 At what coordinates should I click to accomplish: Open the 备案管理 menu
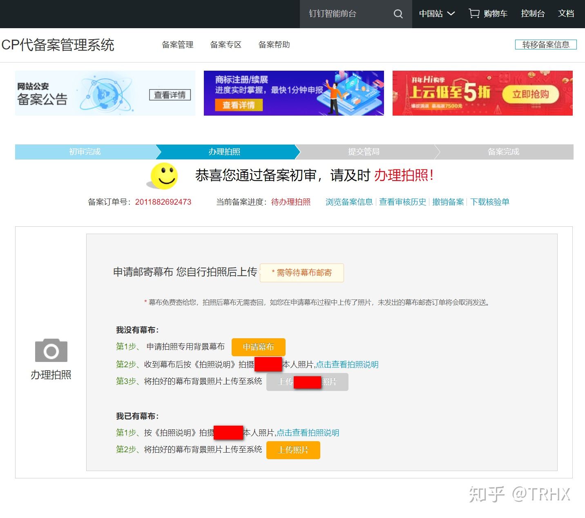[x=177, y=45]
